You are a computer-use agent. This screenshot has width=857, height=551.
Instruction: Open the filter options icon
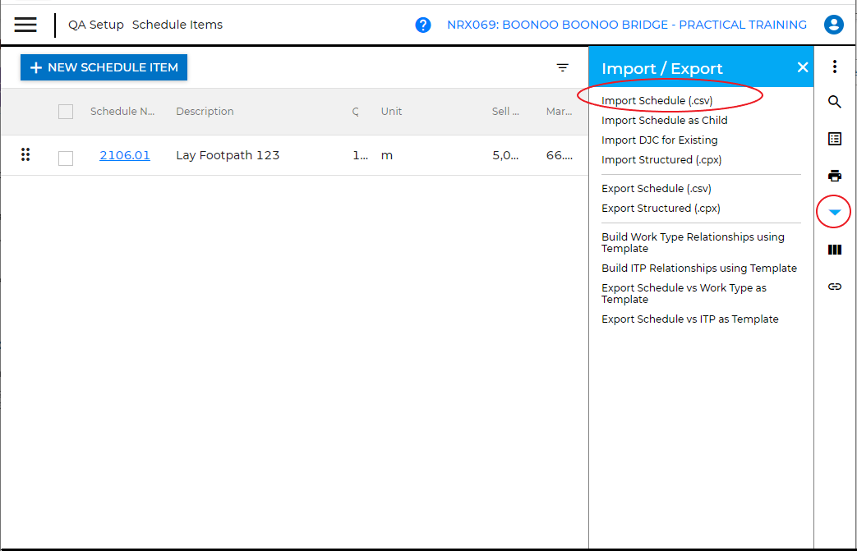click(x=562, y=67)
